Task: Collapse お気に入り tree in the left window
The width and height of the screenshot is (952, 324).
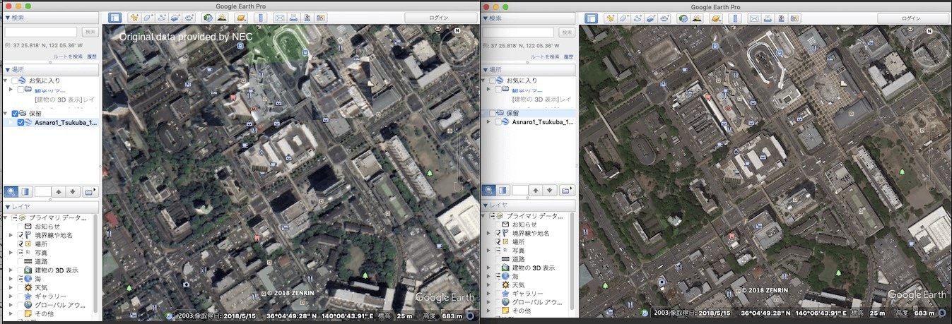Action: [6, 81]
